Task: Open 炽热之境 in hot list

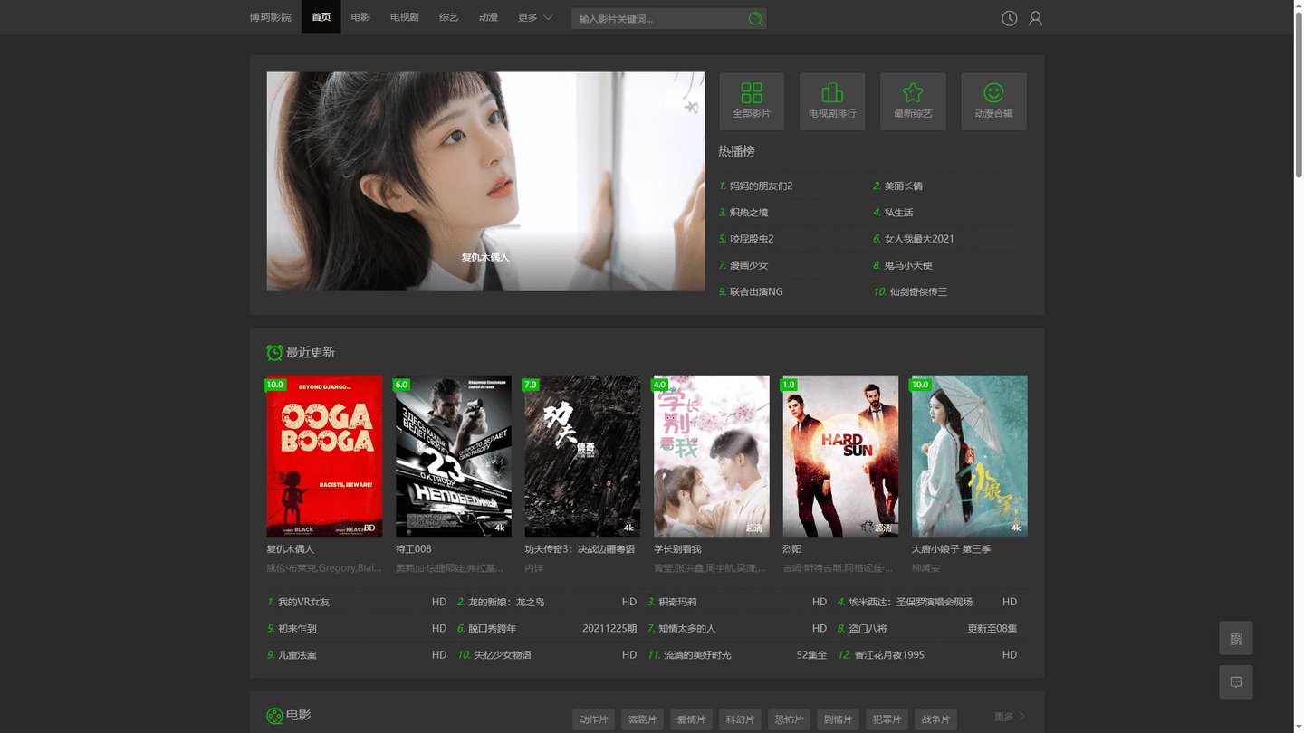Action: pyautogui.click(x=749, y=213)
